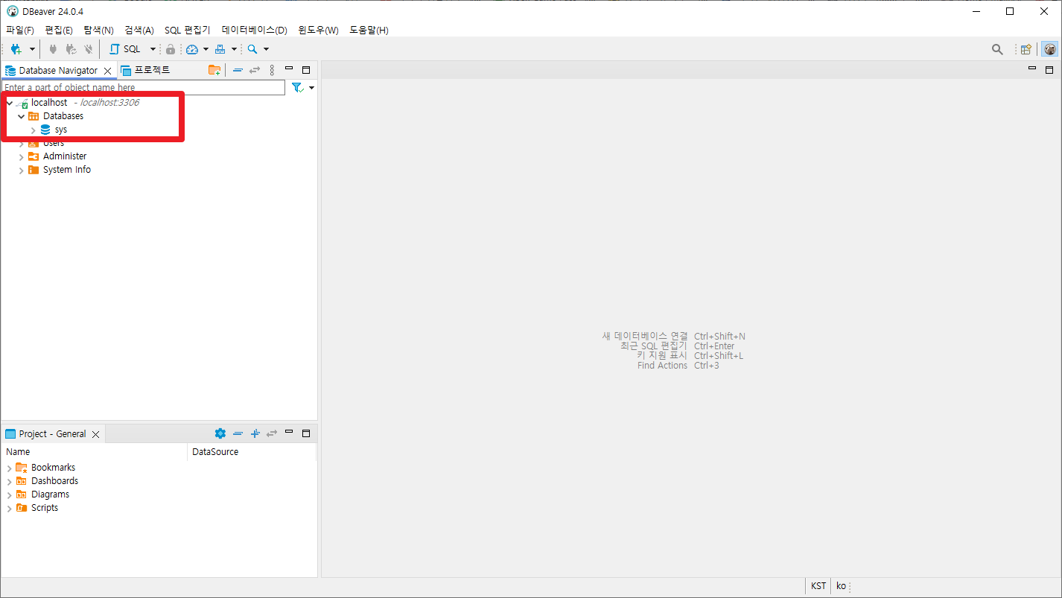Switch to the 프로젝트 tab
Image resolution: width=1062 pixels, height=598 pixels.
(x=145, y=70)
